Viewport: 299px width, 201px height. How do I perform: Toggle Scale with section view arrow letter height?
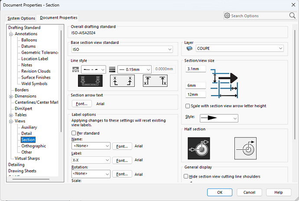(x=187, y=106)
